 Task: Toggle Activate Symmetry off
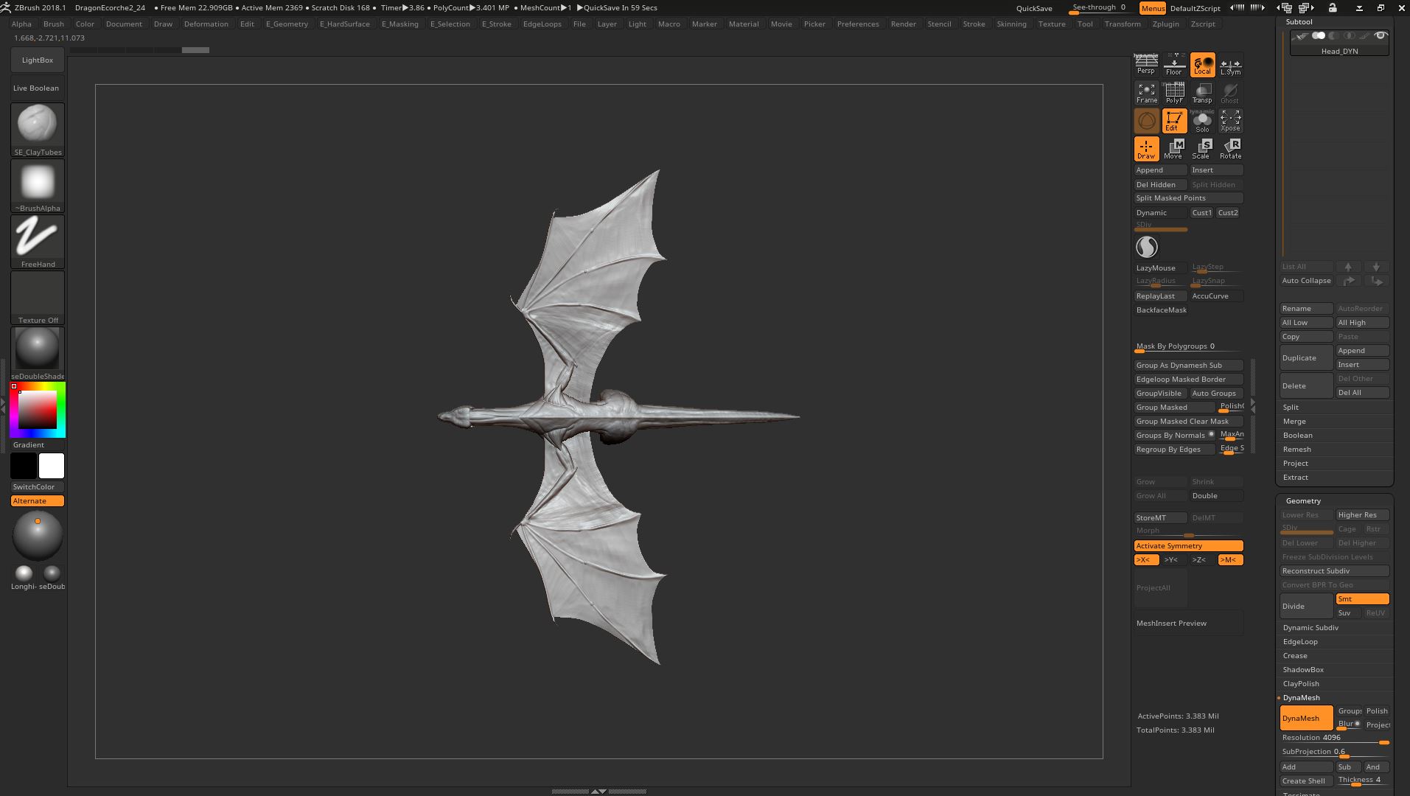pyautogui.click(x=1188, y=546)
